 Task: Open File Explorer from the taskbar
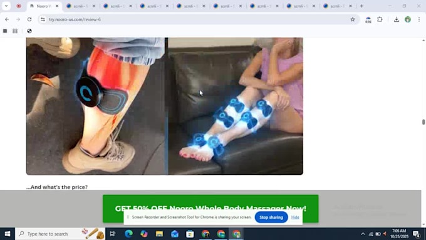point(159,234)
